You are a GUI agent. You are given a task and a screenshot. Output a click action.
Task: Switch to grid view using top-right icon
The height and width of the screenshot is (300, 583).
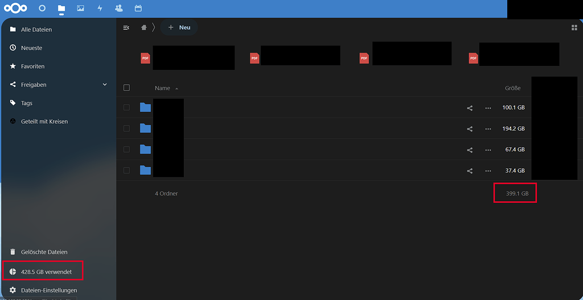[574, 27]
